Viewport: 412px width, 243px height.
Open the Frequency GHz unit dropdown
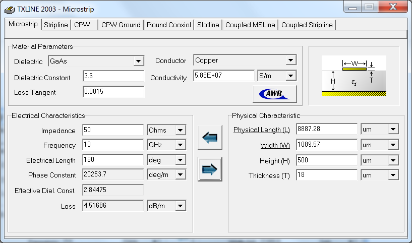click(x=180, y=145)
